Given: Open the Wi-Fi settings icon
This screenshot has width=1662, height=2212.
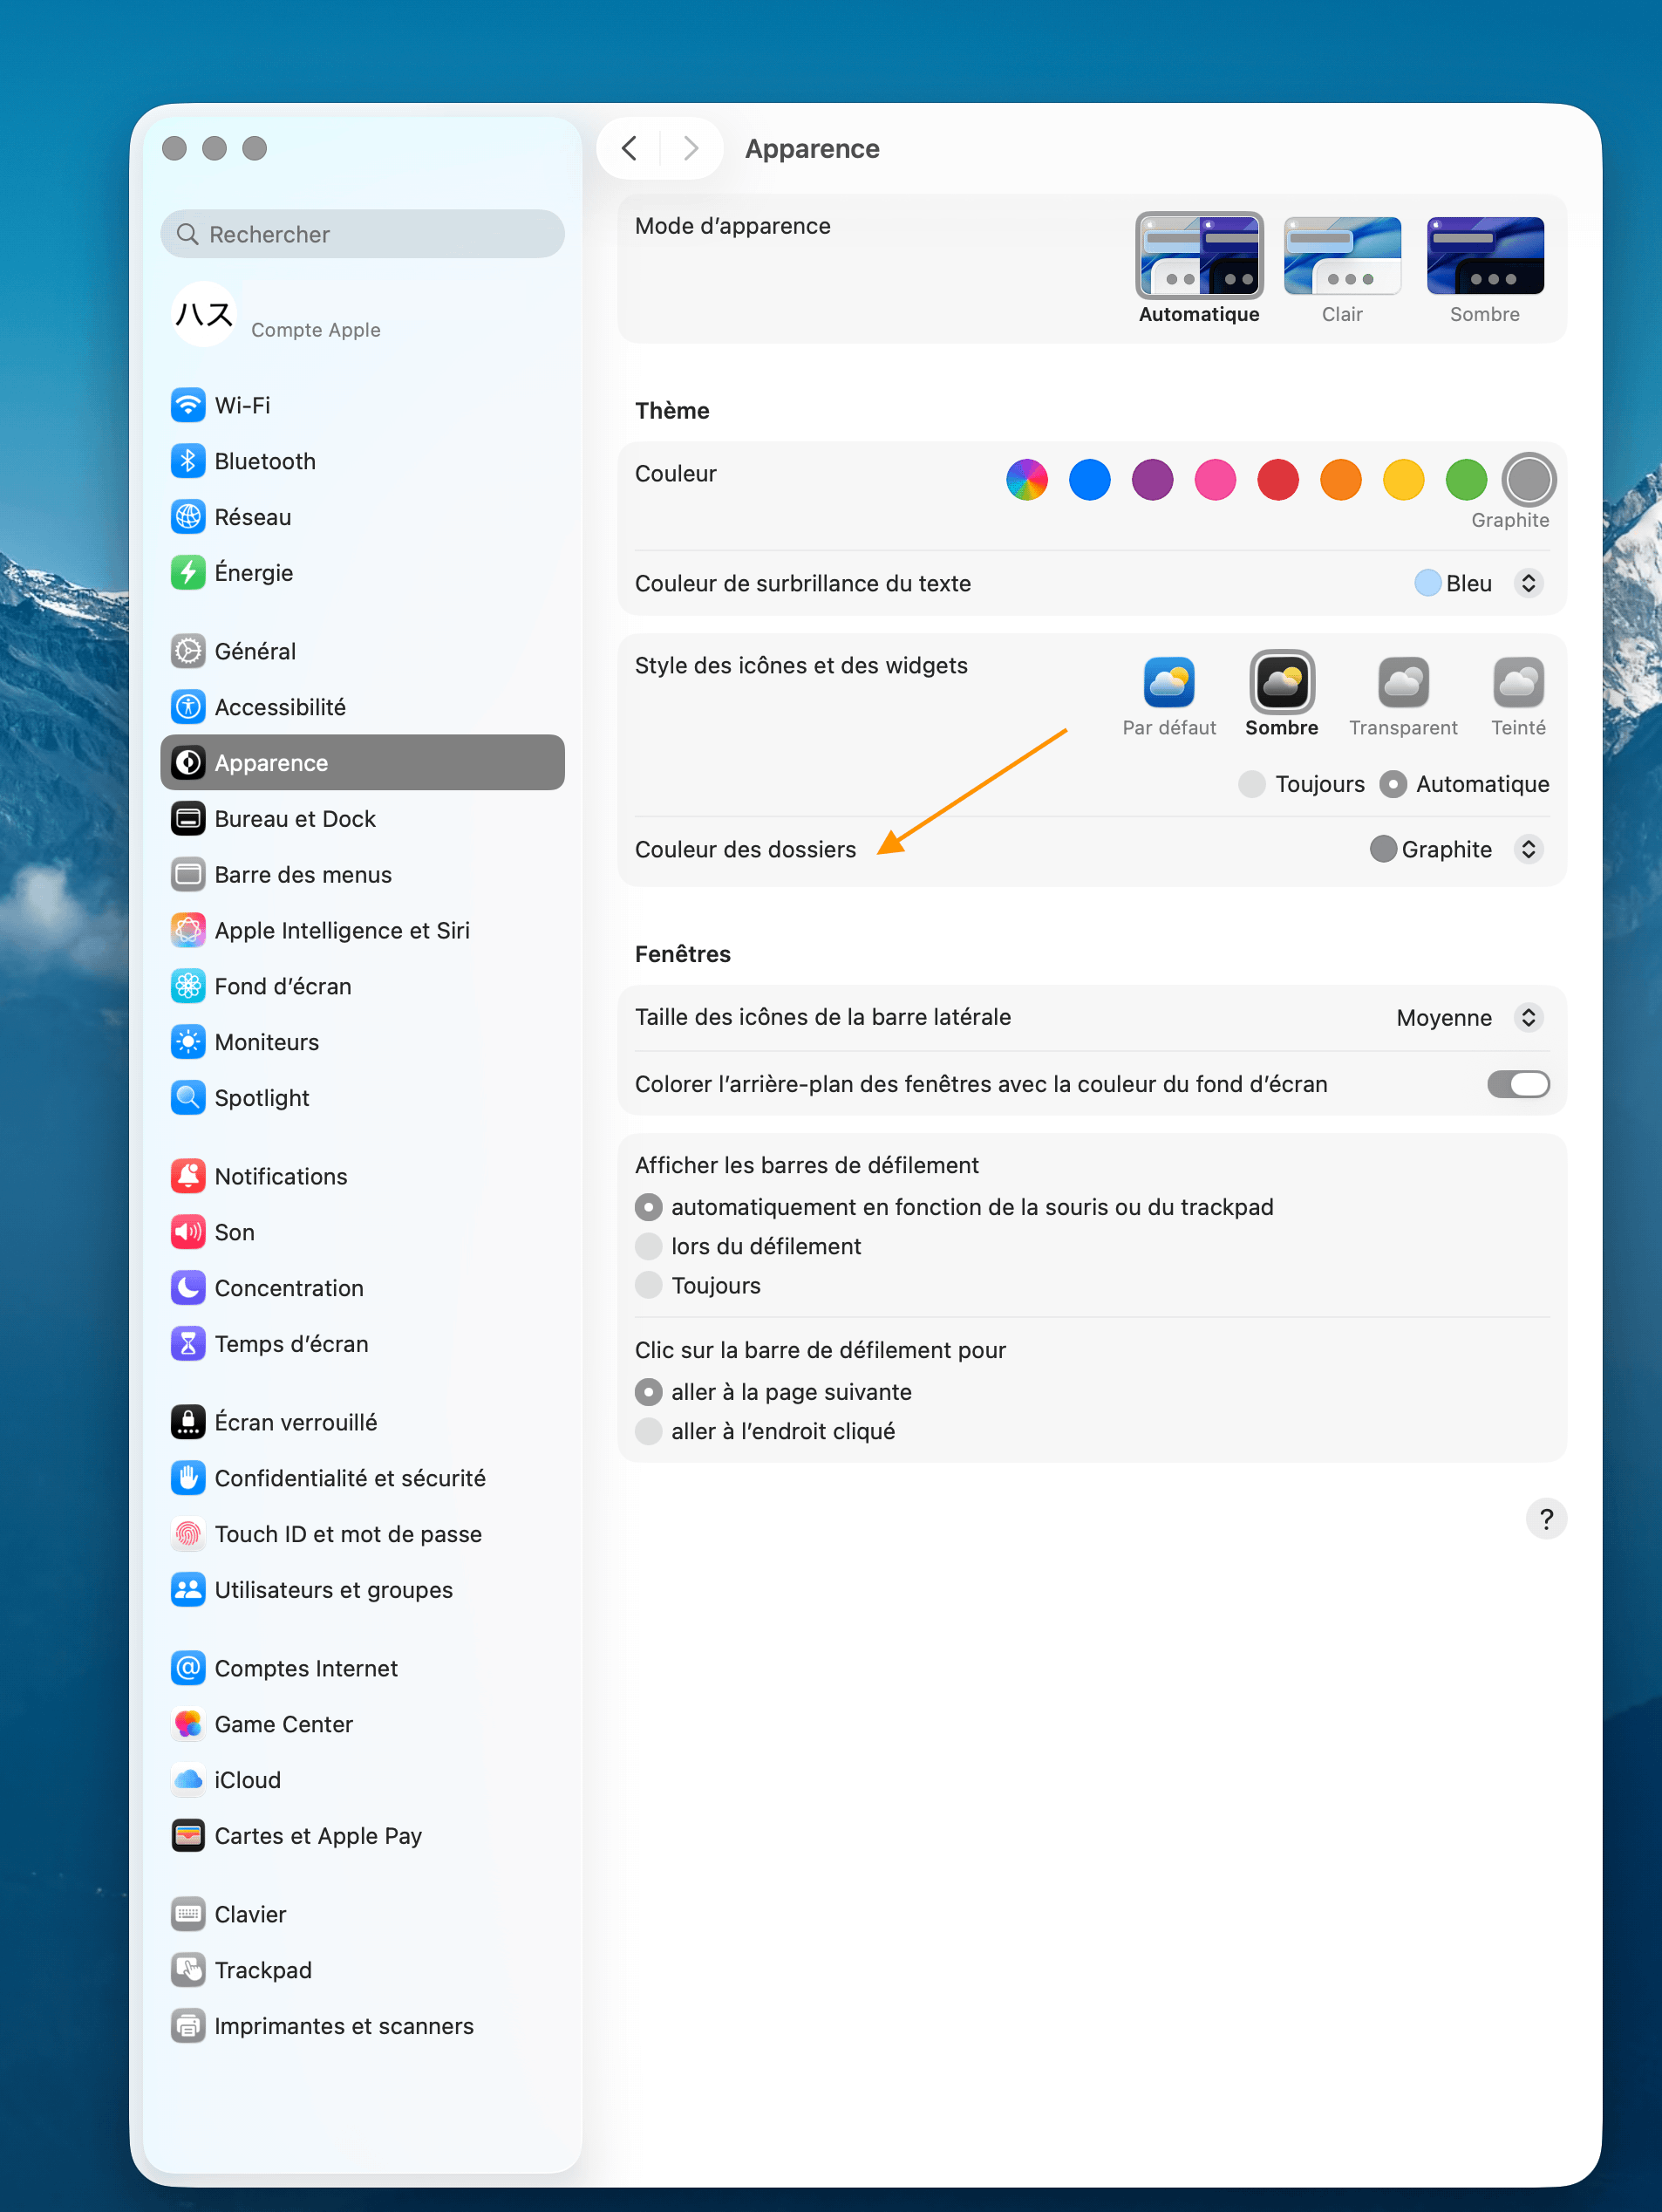Looking at the screenshot, I should coord(188,405).
